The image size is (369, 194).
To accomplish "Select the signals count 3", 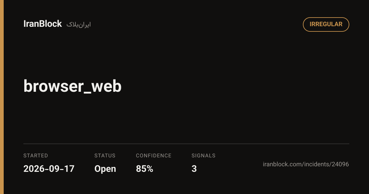I will coord(194,169).
